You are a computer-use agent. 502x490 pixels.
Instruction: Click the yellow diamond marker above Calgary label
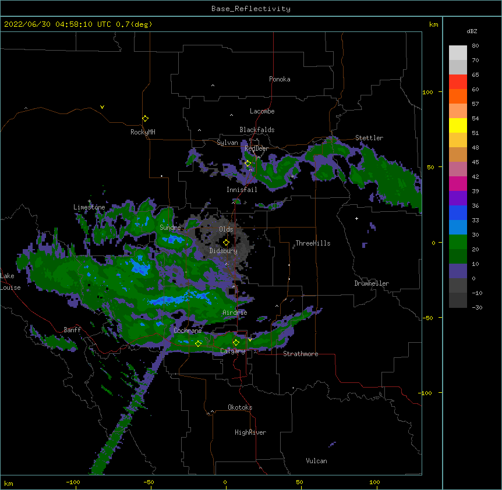pyautogui.click(x=236, y=343)
